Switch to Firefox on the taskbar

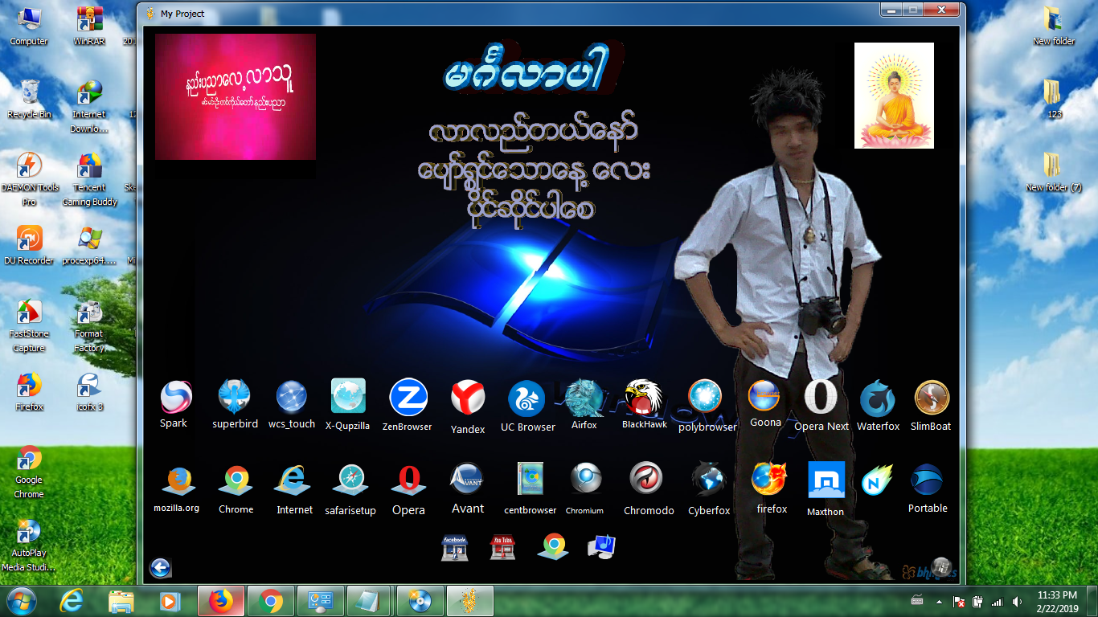(220, 601)
